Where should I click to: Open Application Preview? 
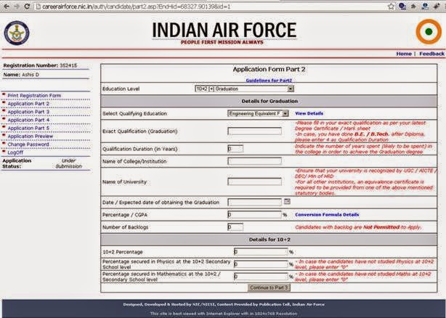pos(31,136)
